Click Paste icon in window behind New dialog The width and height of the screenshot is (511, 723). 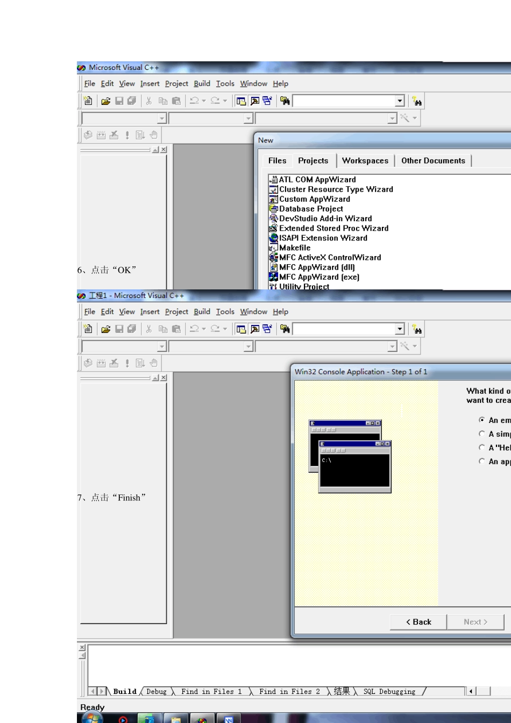[176, 101]
